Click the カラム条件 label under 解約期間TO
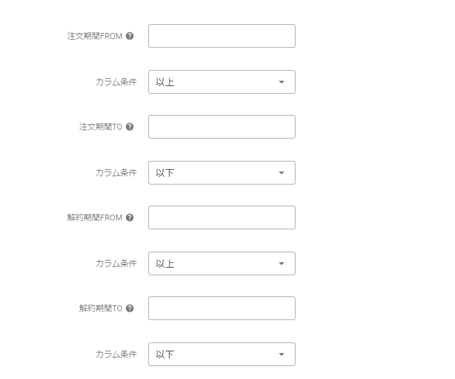The image size is (455, 379). pos(116,354)
